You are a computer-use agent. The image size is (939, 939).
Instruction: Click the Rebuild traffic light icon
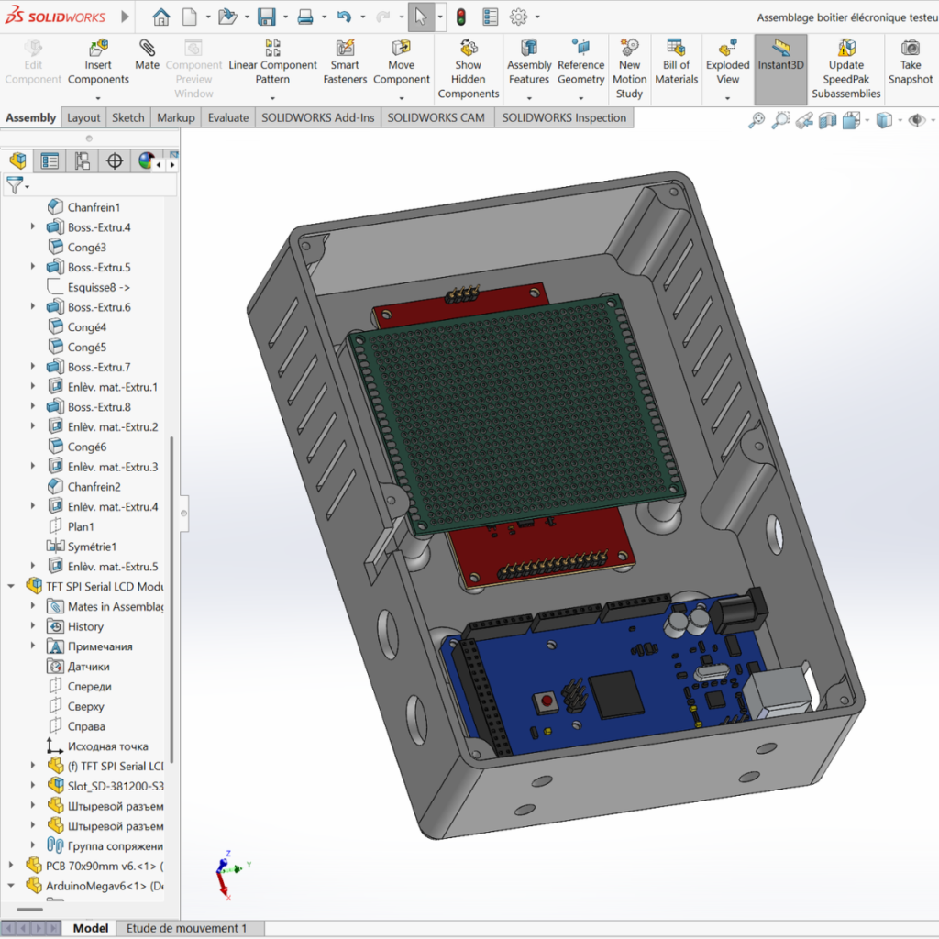(461, 17)
